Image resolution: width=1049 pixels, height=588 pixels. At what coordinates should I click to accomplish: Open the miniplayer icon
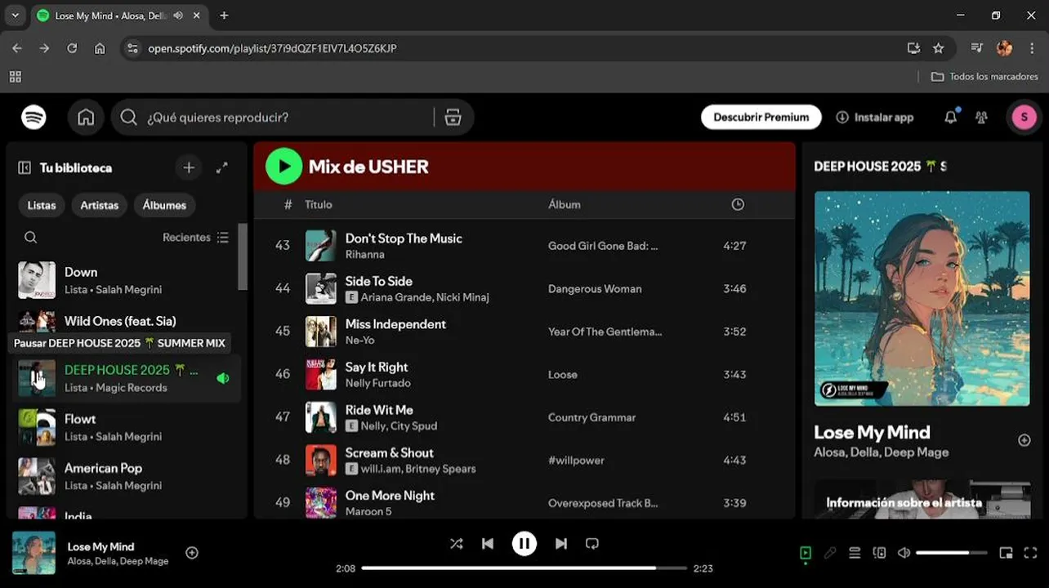click(1006, 553)
